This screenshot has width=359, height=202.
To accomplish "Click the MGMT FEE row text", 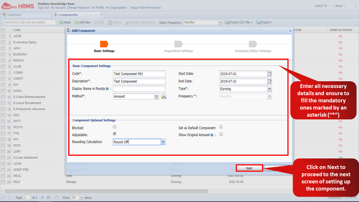I will click(x=21, y=170).
